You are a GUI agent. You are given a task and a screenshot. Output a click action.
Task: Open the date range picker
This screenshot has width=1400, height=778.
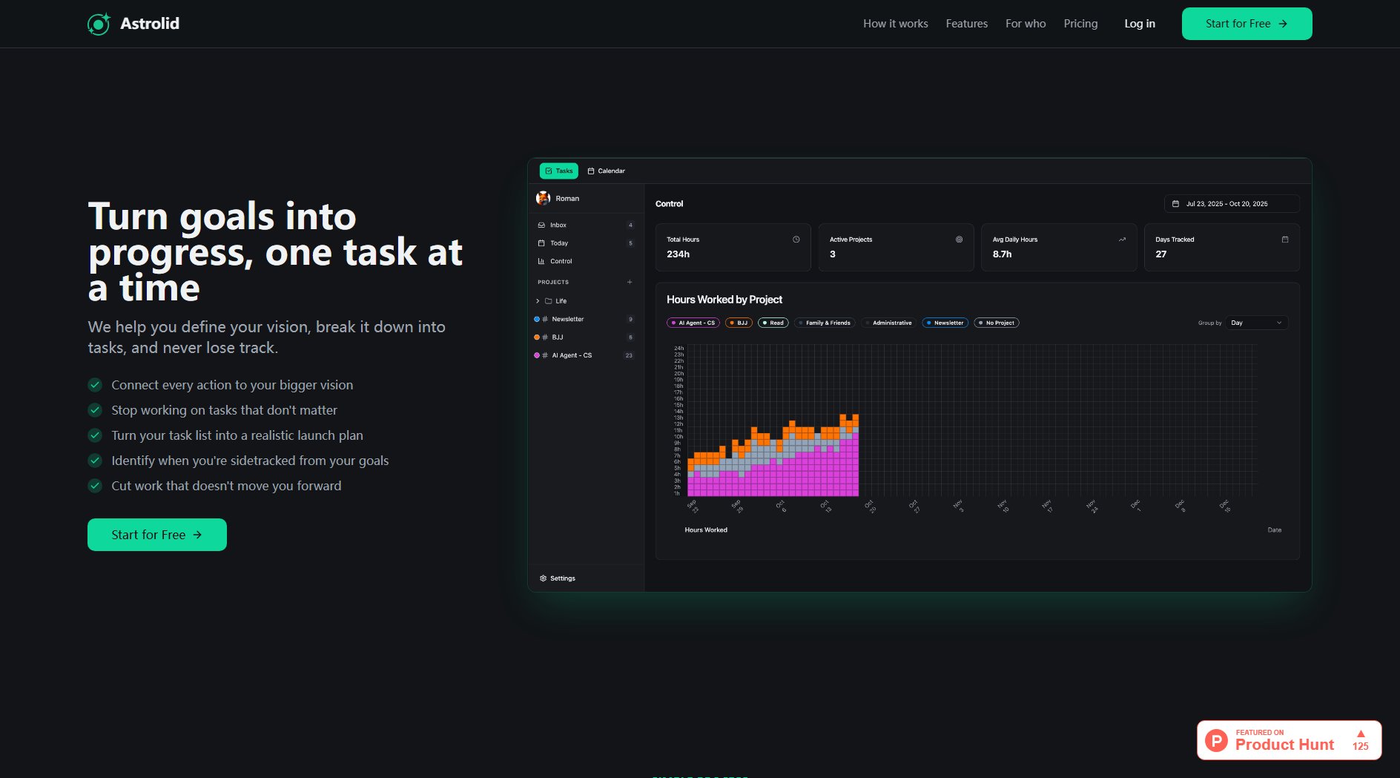[x=1231, y=204]
